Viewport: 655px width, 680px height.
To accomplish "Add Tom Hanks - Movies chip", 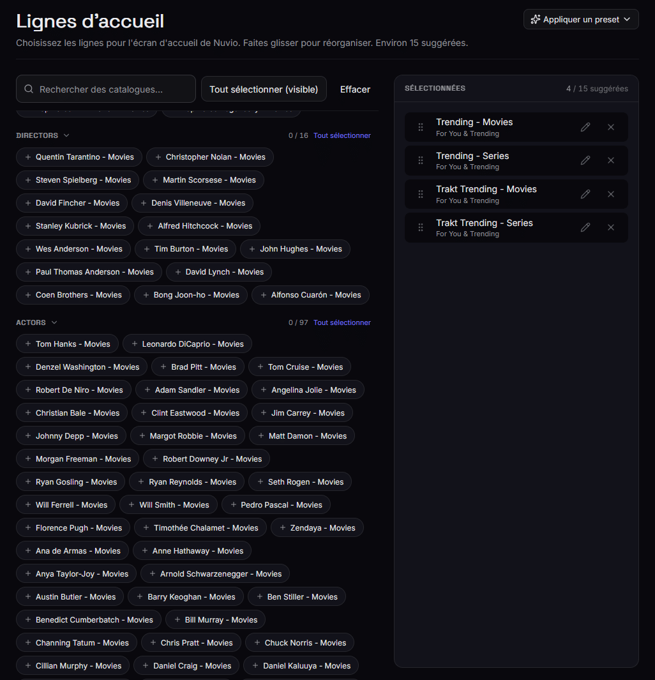I will [x=67, y=344].
